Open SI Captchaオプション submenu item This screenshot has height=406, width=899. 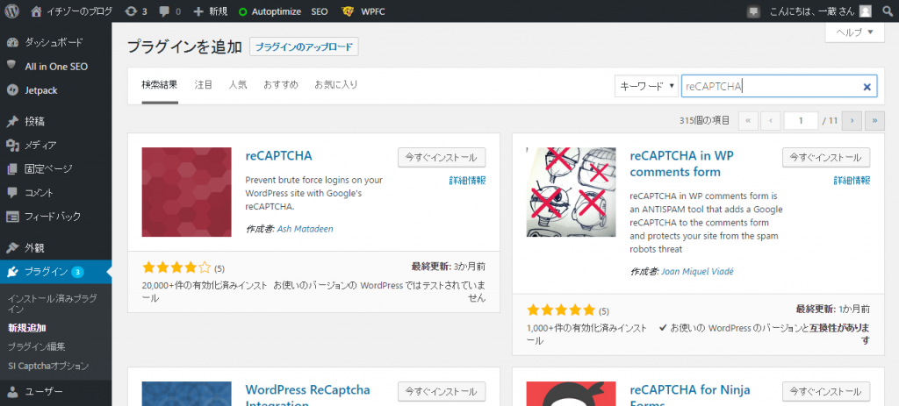(49, 366)
